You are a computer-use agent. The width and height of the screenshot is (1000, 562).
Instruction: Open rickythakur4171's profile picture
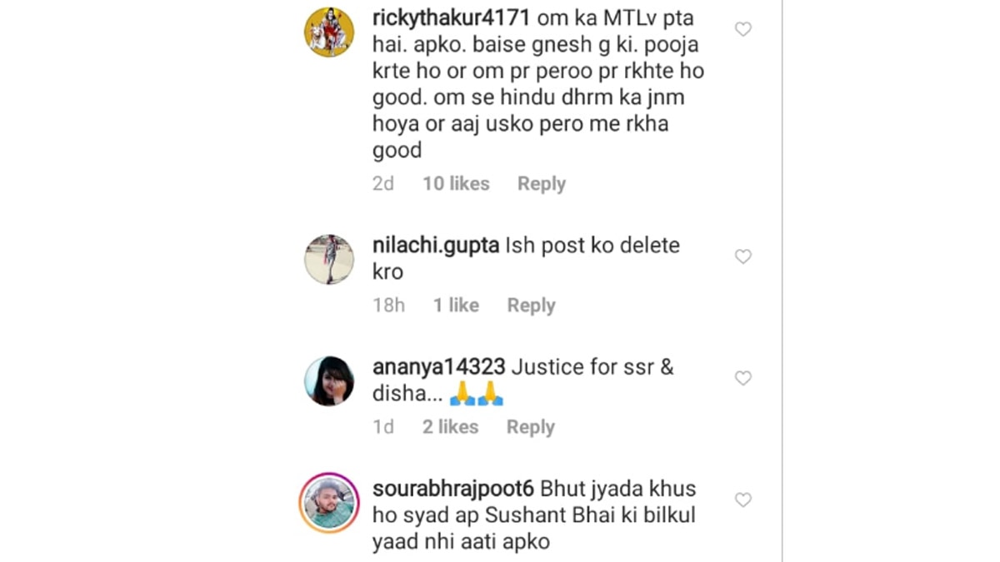(x=329, y=32)
